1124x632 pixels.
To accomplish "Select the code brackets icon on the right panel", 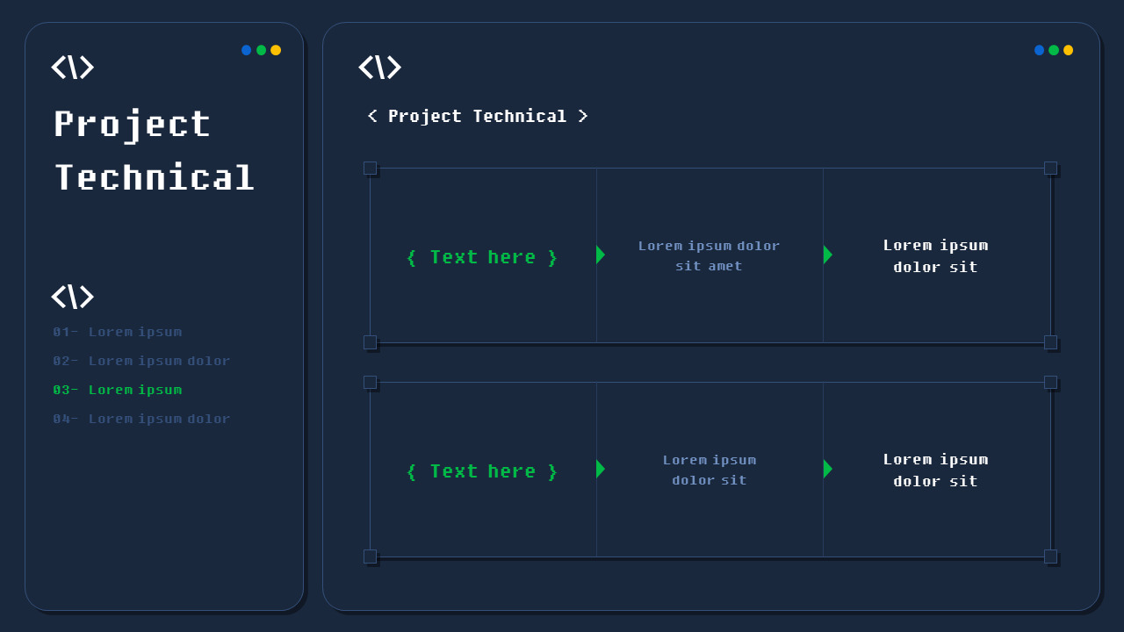I will pos(380,67).
